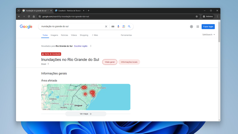Viewport: 238px width, 134px height.
Task: Click the Inundações no Rio Grande do Sul heading
Action: (70, 60)
